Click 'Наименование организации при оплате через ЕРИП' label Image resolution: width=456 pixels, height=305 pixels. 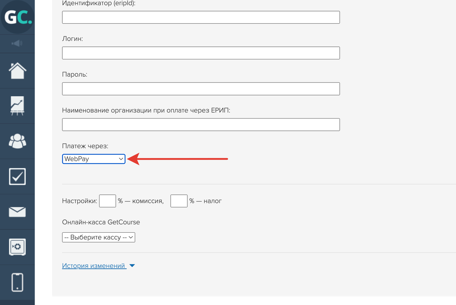tap(146, 110)
